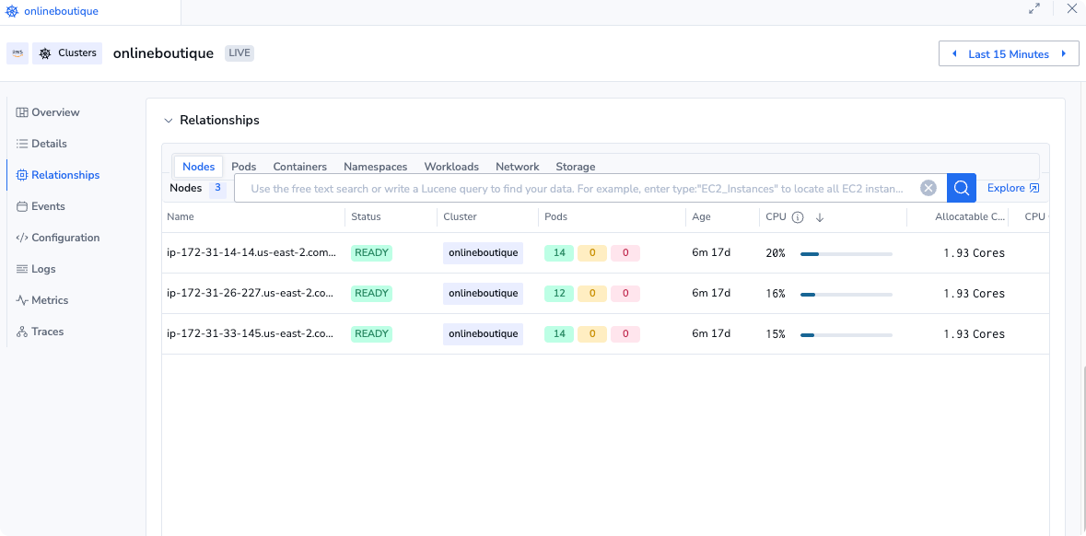
Task: Click green 14 pods badge for ip-172-31-14-14
Action: 559,252
